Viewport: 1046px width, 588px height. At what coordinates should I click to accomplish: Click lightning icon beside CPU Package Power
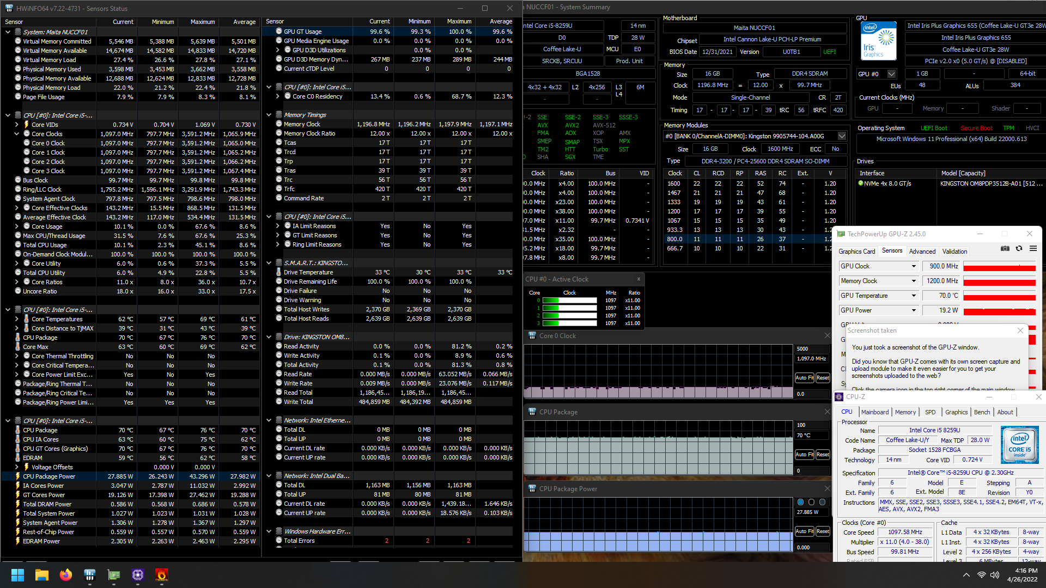point(17,476)
